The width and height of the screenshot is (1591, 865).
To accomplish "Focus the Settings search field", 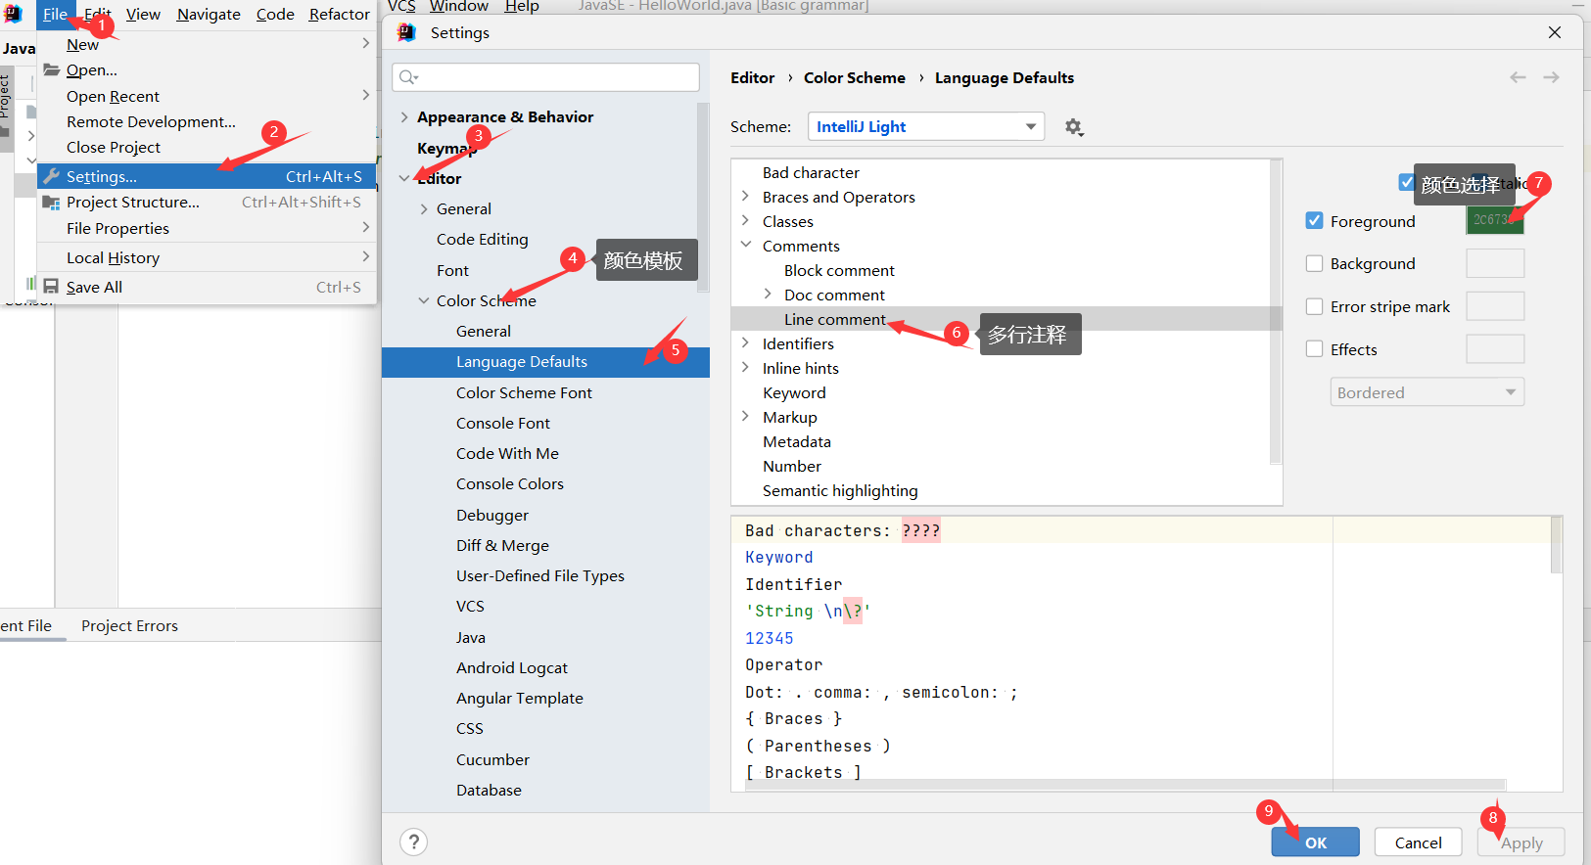I will pos(545,77).
